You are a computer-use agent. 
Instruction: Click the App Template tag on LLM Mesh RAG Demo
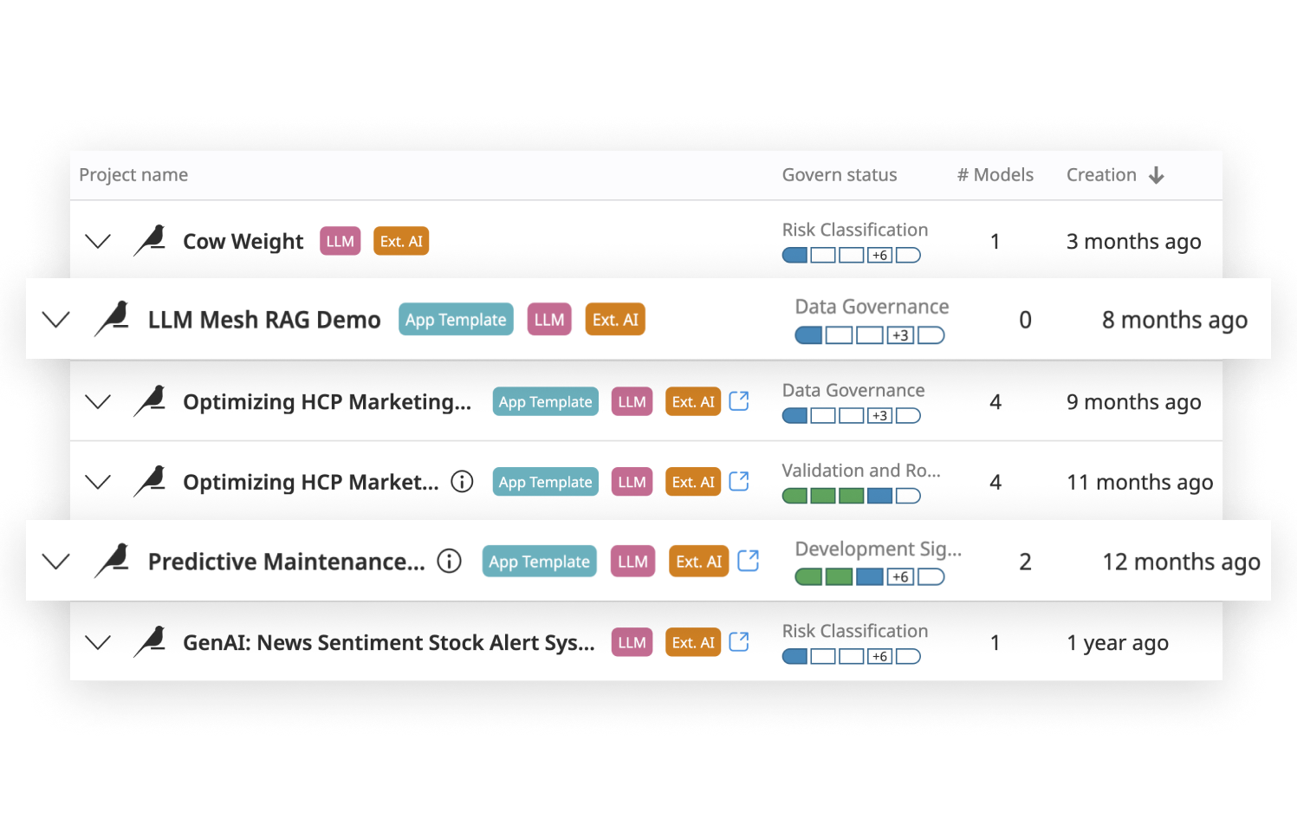point(456,319)
